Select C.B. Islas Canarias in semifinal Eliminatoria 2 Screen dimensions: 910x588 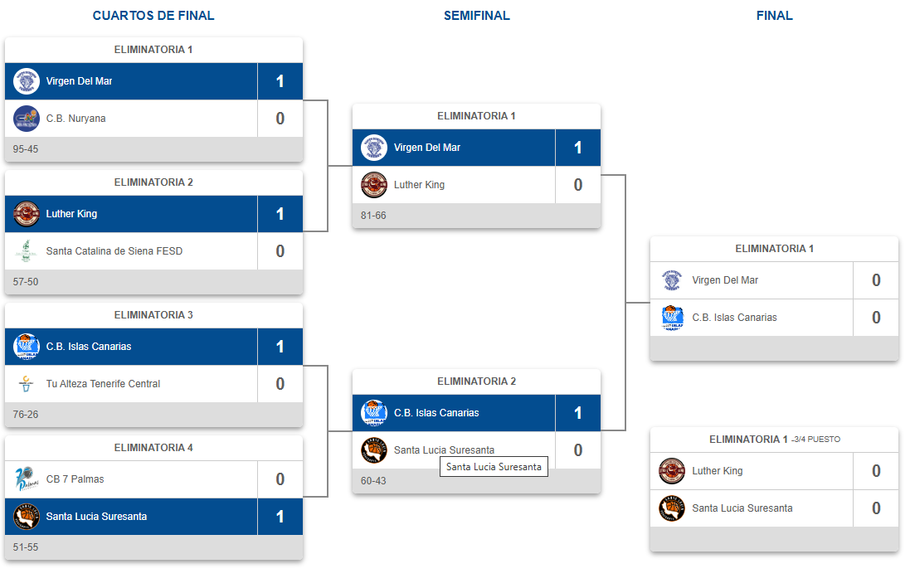click(436, 413)
